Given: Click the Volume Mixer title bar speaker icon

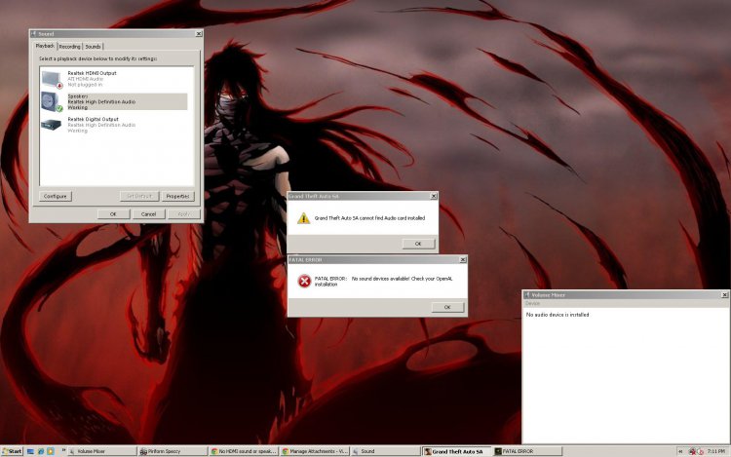Looking at the screenshot, I should pyautogui.click(x=527, y=295).
